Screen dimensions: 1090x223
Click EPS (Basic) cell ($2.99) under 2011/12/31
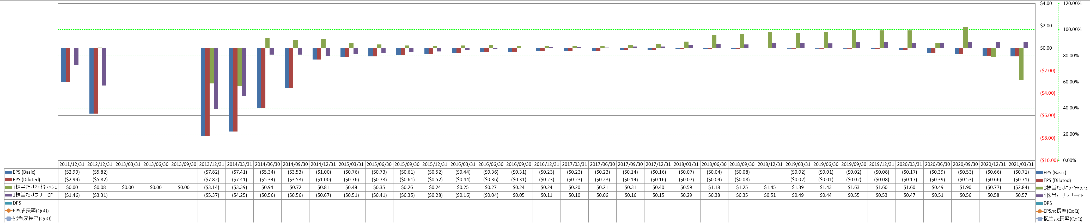(72, 172)
